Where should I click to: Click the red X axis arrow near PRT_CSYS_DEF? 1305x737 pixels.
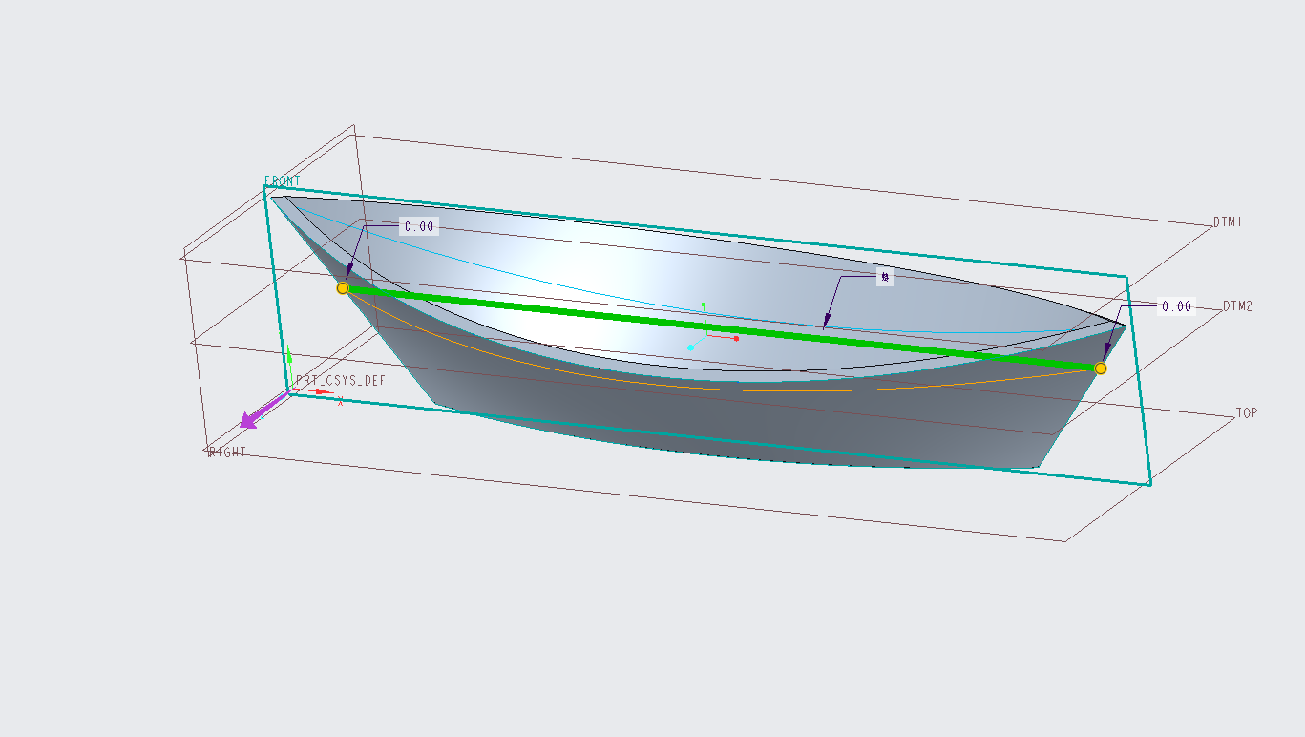point(323,391)
